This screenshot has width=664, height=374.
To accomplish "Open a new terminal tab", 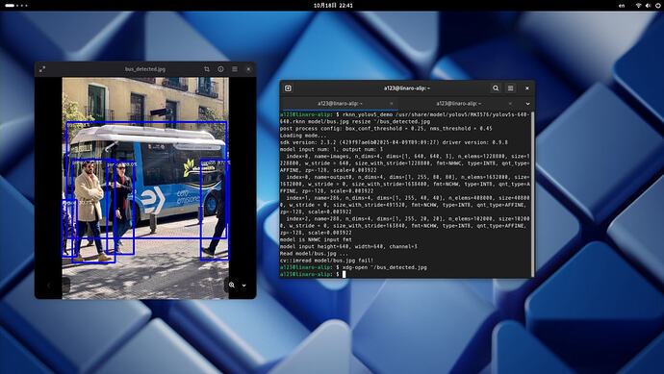I will coord(288,88).
